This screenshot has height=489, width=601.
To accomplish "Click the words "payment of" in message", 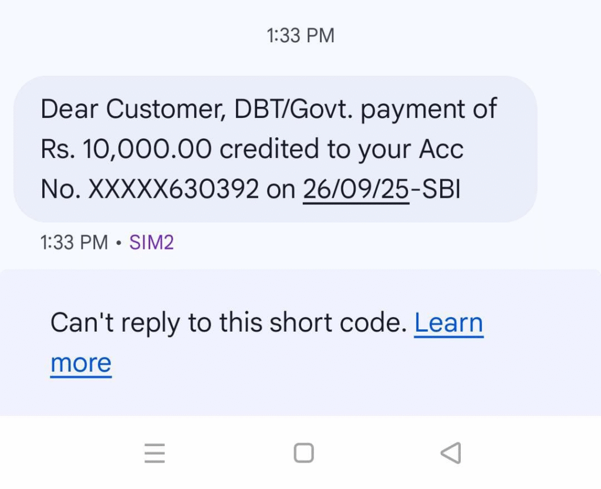I will tap(428, 110).
